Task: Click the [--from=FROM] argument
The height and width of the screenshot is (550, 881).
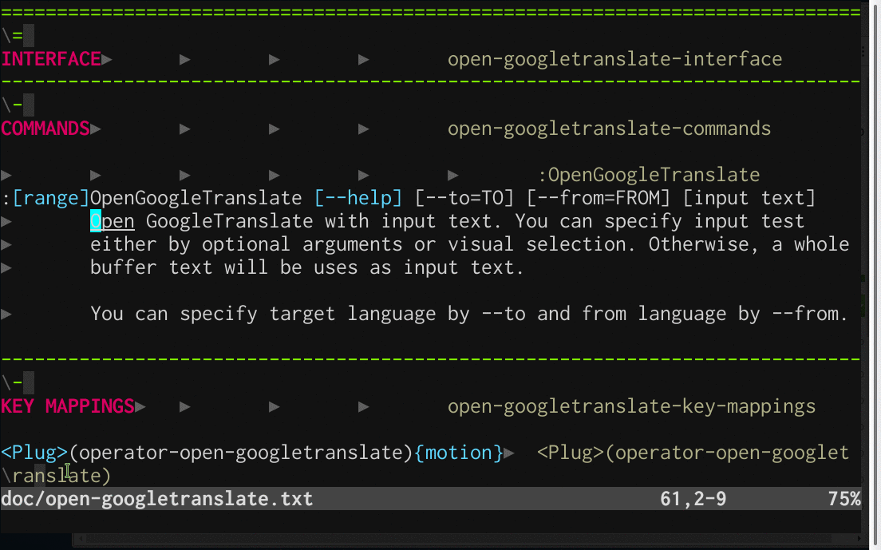Action: click(599, 198)
